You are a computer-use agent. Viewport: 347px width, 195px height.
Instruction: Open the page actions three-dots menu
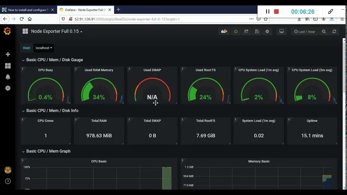coord(251,19)
